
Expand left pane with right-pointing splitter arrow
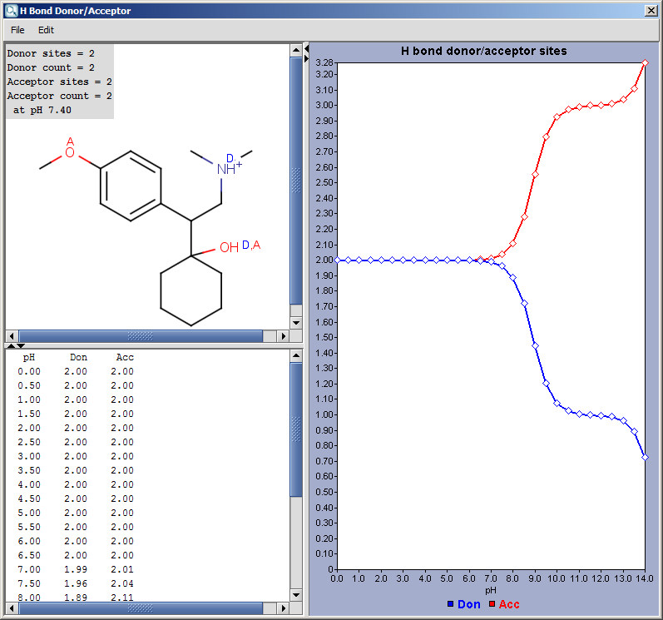pos(306,60)
